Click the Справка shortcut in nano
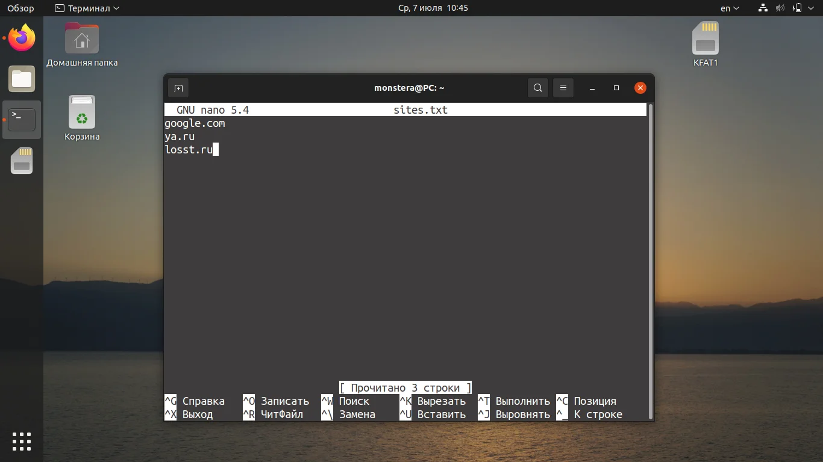This screenshot has height=462, width=823. [x=195, y=401]
